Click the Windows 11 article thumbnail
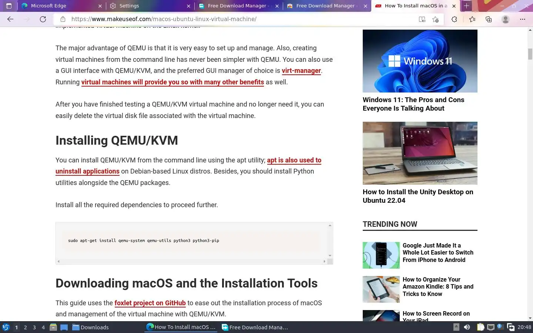 tap(420, 61)
